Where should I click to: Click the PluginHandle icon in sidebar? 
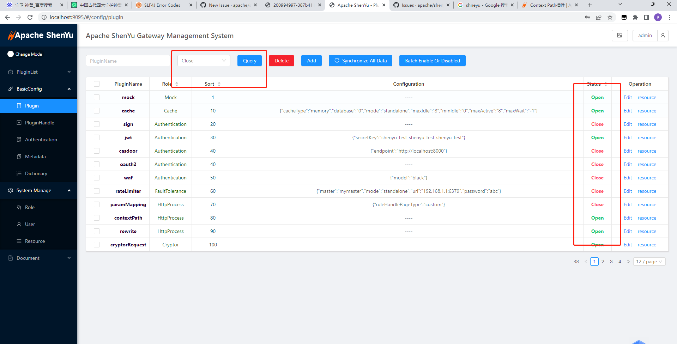pos(19,123)
